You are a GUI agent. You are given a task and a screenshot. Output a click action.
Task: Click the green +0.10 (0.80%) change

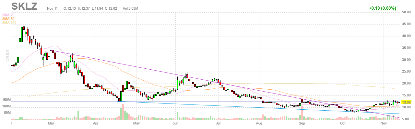click(x=383, y=8)
